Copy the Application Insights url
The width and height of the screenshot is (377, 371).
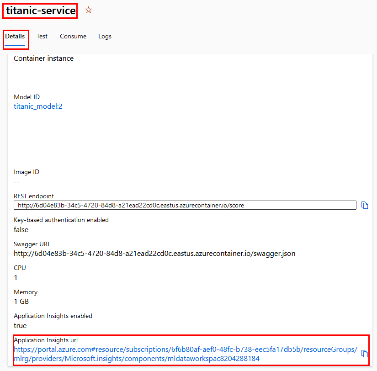pos(365,354)
